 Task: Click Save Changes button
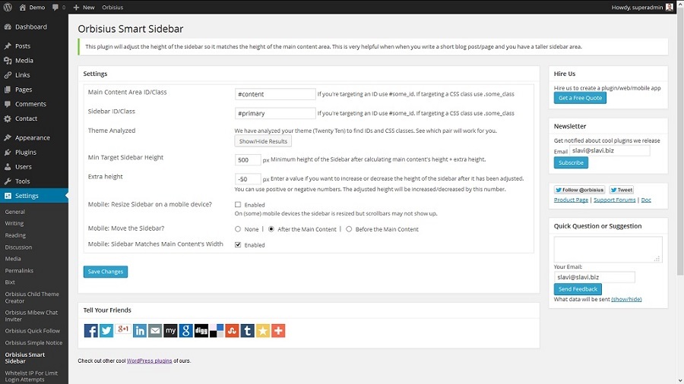point(106,272)
